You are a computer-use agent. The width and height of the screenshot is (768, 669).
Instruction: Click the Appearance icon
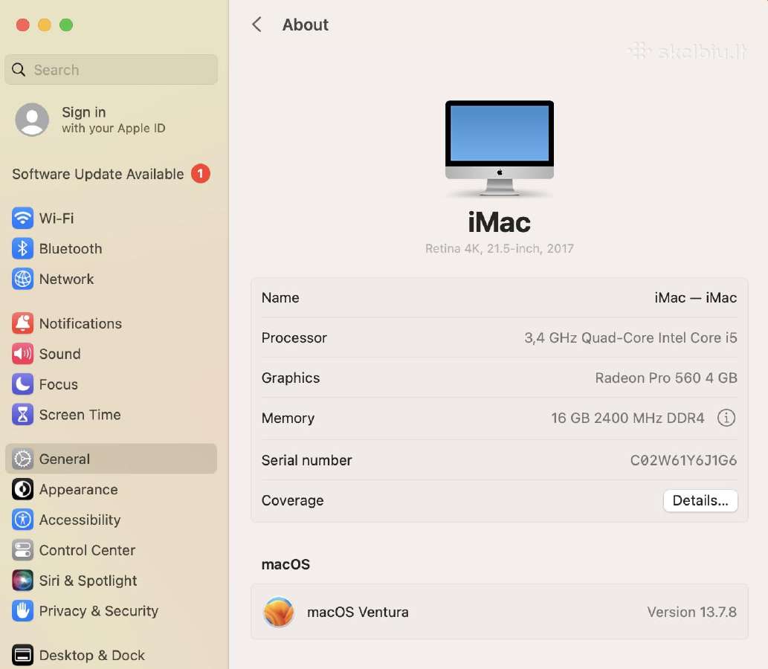point(22,489)
